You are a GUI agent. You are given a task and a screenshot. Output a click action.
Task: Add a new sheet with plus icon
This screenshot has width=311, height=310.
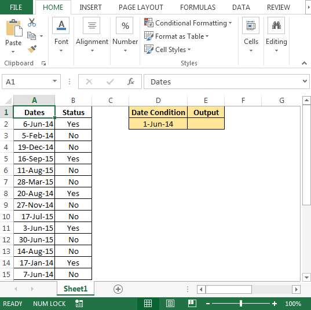118,289
